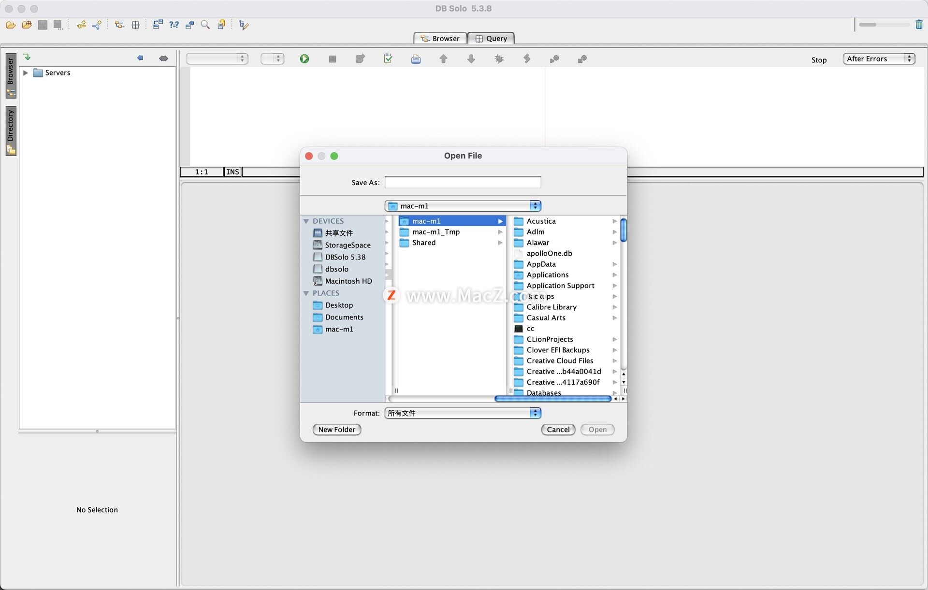Click the add connection plug icon
Image resolution: width=928 pixels, height=590 pixels.
tap(81, 25)
